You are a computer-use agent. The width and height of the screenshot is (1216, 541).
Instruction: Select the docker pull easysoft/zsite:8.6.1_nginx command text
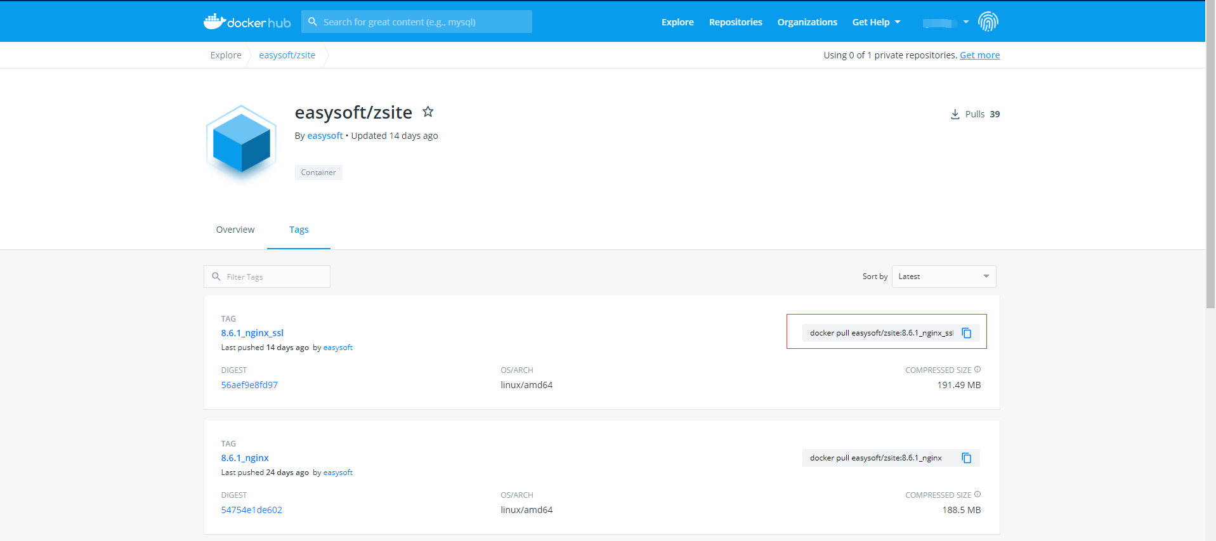click(x=876, y=458)
